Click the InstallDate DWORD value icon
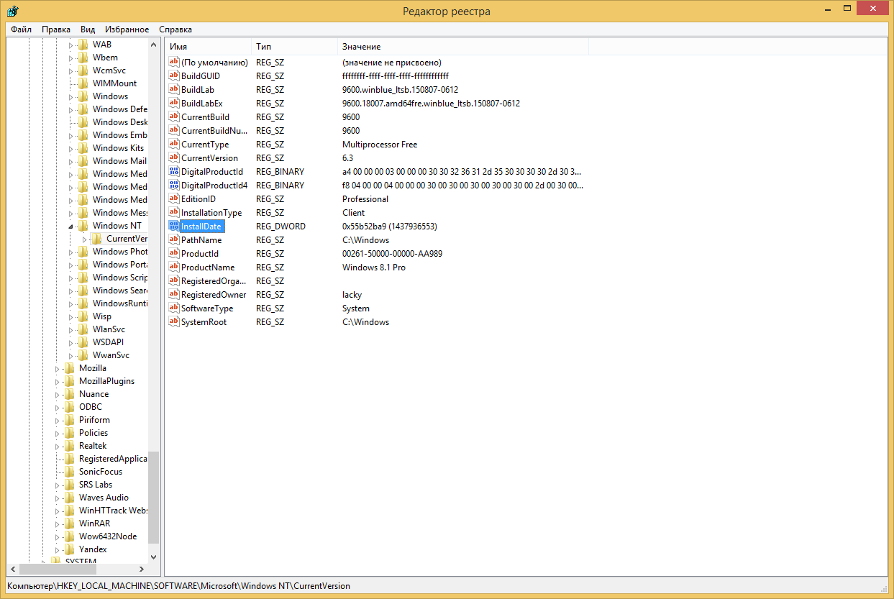Viewport: 894px width, 599px height. [x=173, y=226]
